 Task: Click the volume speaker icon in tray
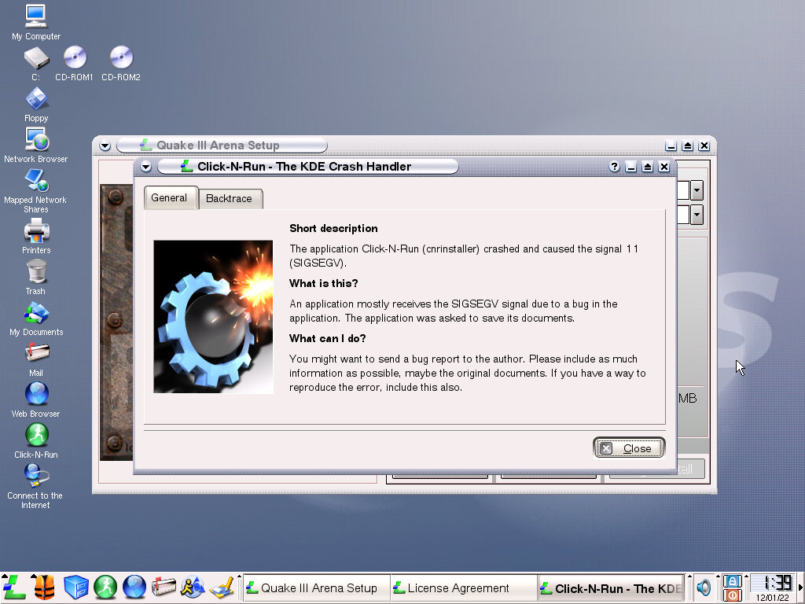704,587
